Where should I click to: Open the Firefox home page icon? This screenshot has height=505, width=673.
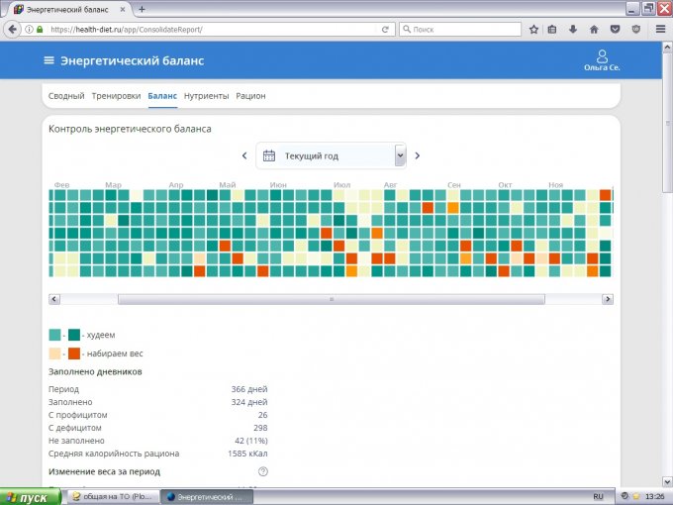click(593, 30)
